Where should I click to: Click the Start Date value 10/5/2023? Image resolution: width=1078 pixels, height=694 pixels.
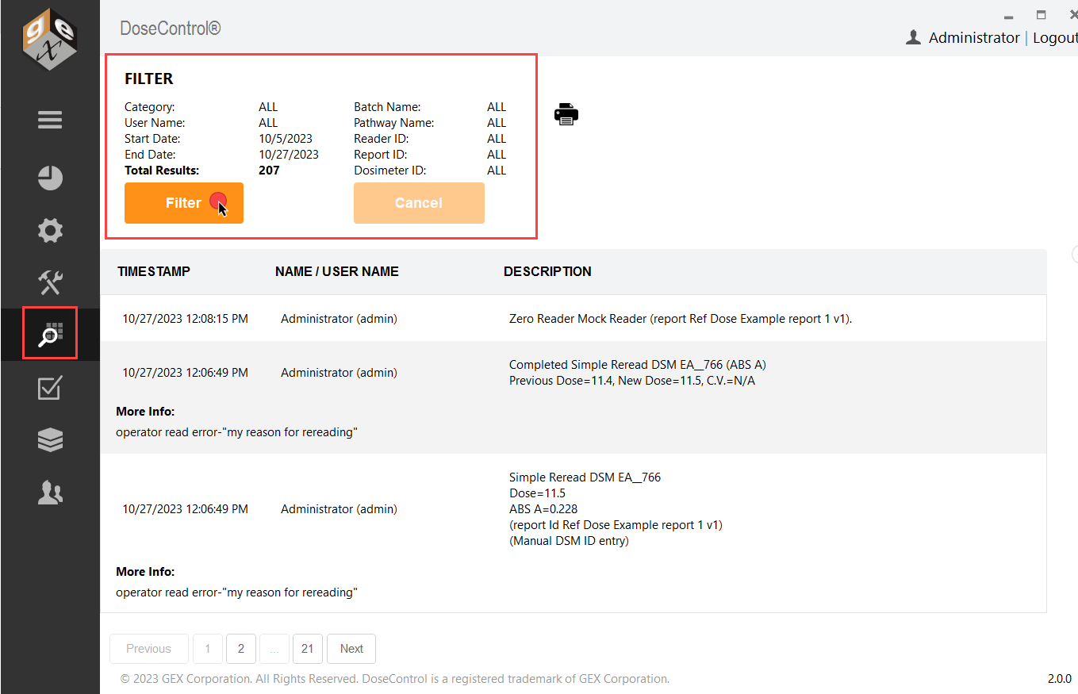click(286, 139)
